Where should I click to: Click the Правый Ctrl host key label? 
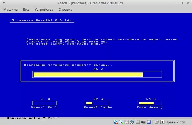(x=175, y=122)
